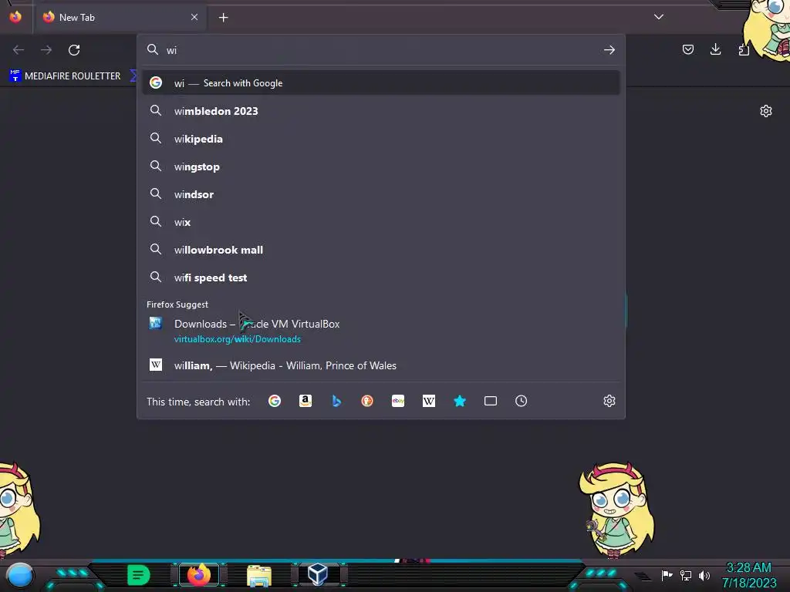This screenshot has height=592, width=790.
Task: Search history with the clock icon
Action: click(521, 401)
